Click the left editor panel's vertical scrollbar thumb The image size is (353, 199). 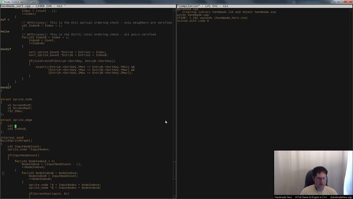[x=174, y=170]
